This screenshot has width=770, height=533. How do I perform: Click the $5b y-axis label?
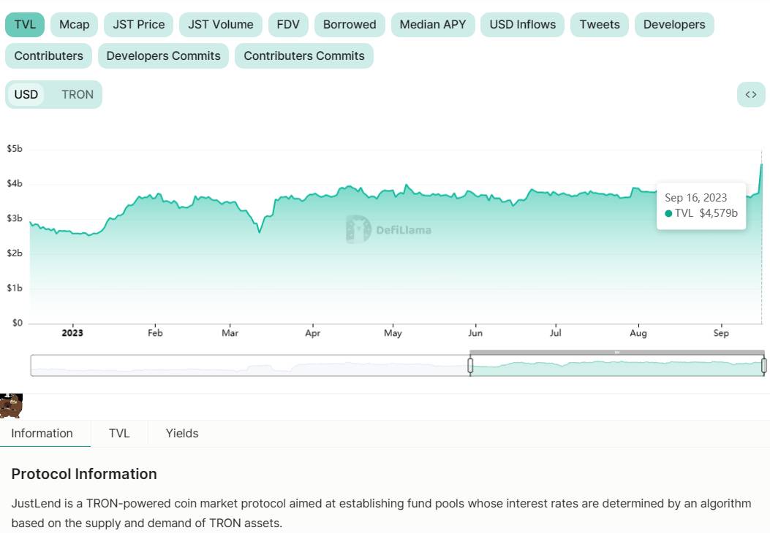point(14,148)
